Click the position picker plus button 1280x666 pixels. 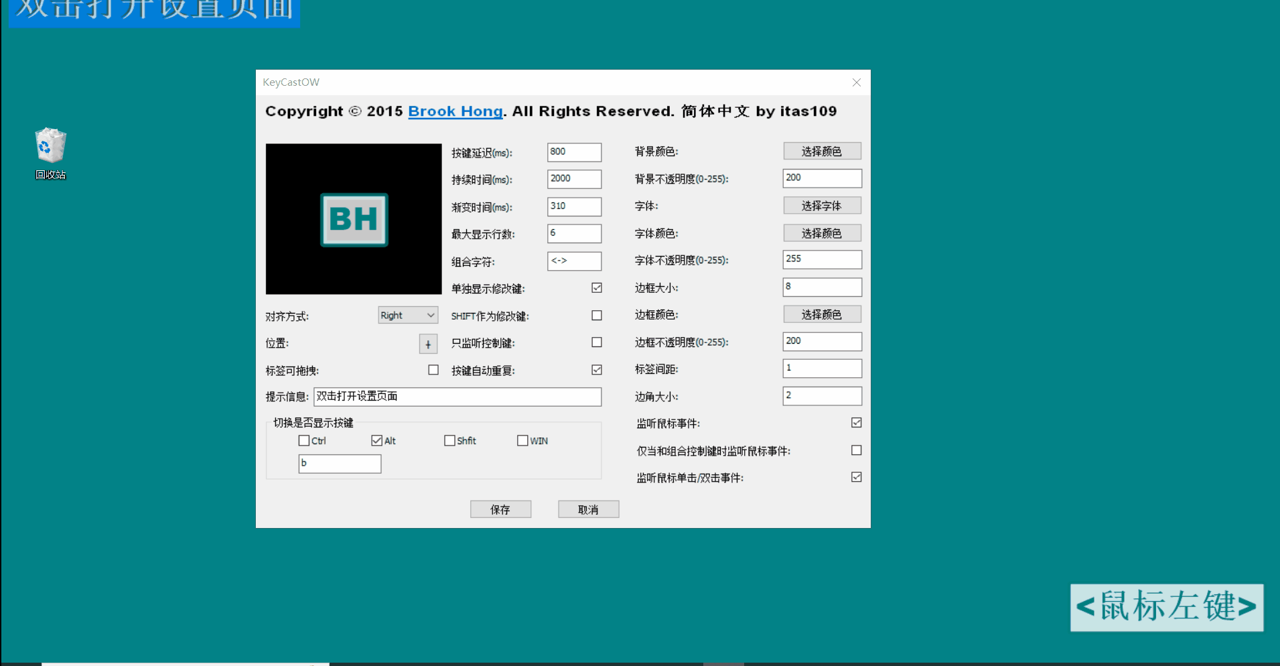pos(428,344)
